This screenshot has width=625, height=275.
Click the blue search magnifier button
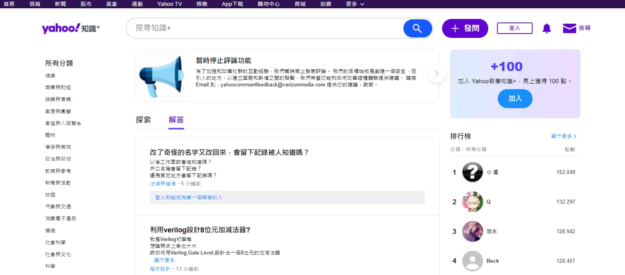[417, 28]
